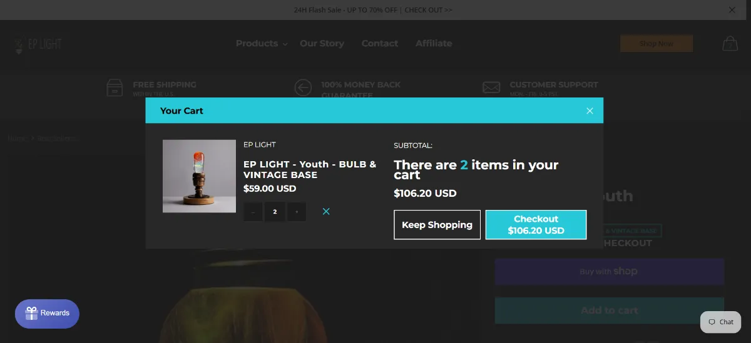Screen dimensions: 751x343
Task: Click the free shipping box icon
Action: point(115,87)
